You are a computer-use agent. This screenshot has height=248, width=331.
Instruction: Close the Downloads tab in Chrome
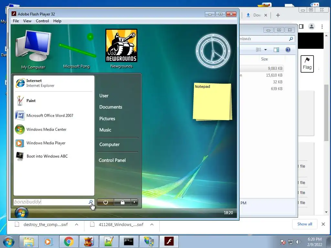[x=266, y=15]
